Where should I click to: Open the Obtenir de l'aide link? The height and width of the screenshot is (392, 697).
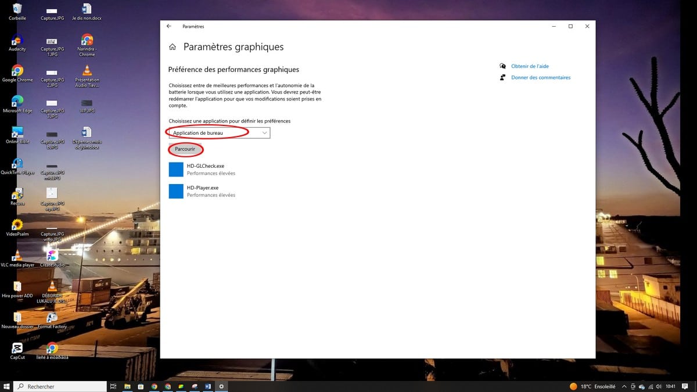(x=530, y=66)
